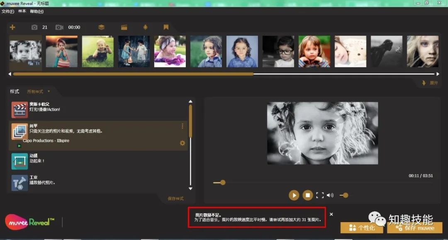Open the layers stack icon
Screen dimensions: 448x240
101,27
